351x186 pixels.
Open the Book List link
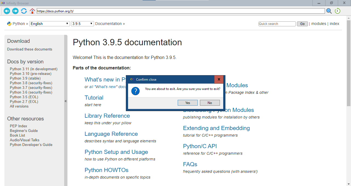pos(18,136)
